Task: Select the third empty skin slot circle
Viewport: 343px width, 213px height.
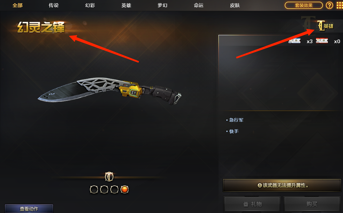Action: tap(114, 189)
